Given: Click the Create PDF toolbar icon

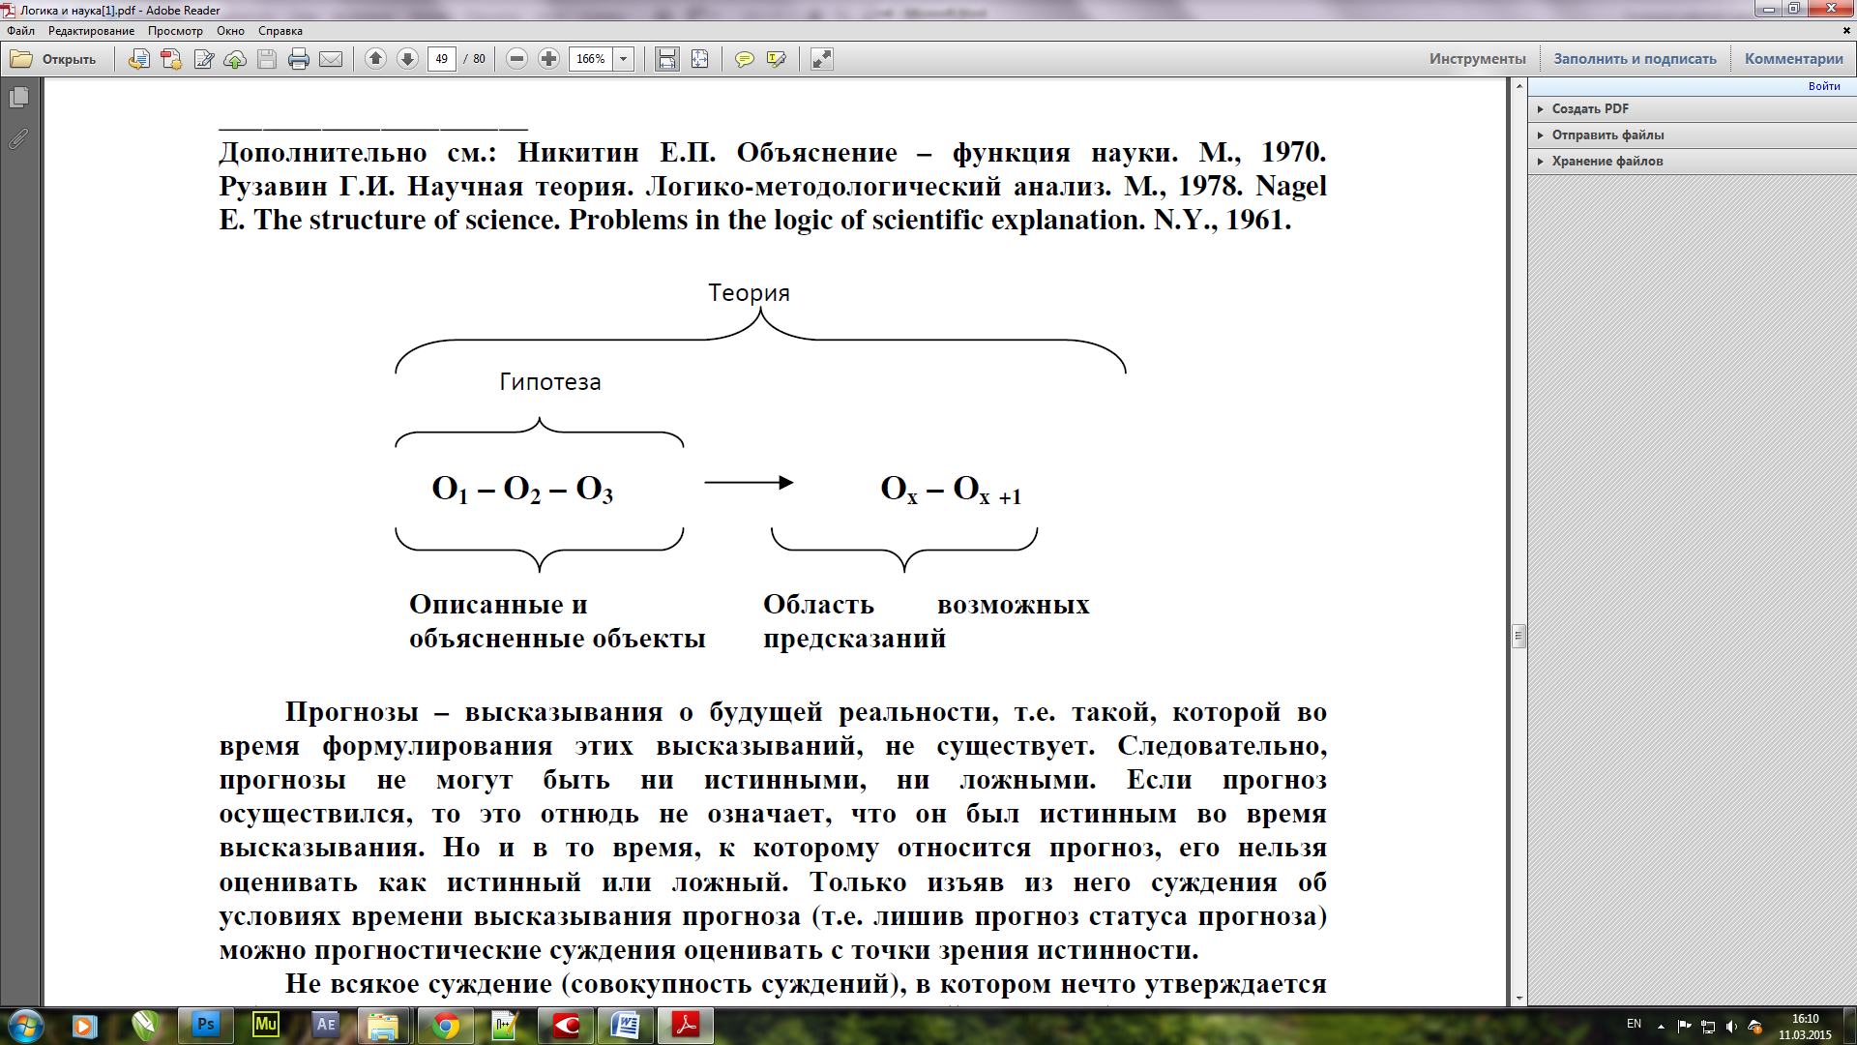Looking at the screenshot, I should click(171, 59).
